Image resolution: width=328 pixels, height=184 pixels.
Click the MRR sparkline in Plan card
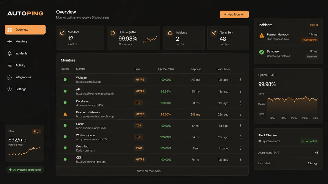24,152
